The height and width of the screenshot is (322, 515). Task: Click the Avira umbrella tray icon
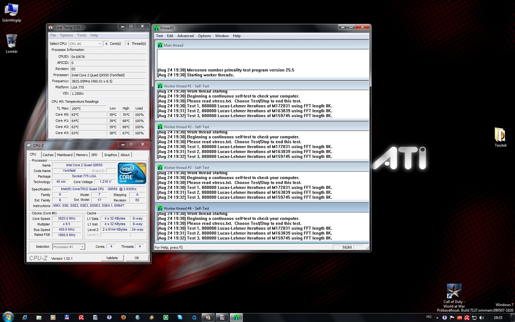[467, 318]
